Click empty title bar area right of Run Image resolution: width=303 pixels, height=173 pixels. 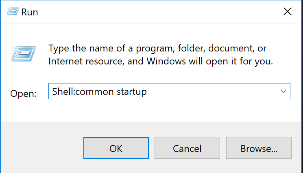click(x=155, y=12)
